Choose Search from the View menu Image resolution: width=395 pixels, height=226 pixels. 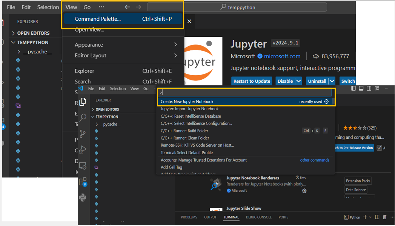[x=123, y=82]
